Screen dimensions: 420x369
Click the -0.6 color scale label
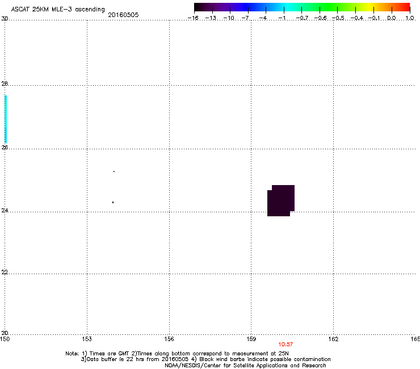coord(320,18)
